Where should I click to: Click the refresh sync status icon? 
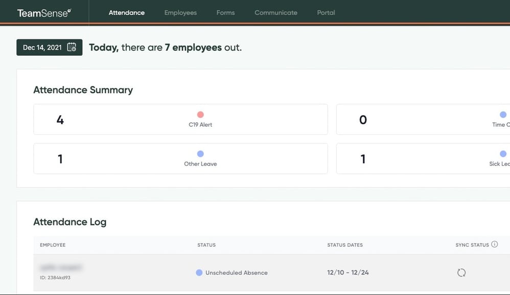(461, 273)
